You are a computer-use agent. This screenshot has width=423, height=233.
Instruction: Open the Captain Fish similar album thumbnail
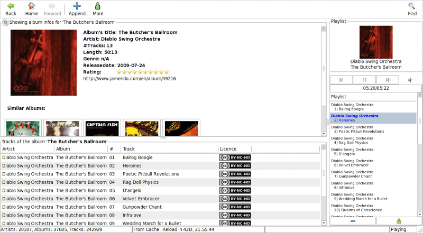pos(103,127)
